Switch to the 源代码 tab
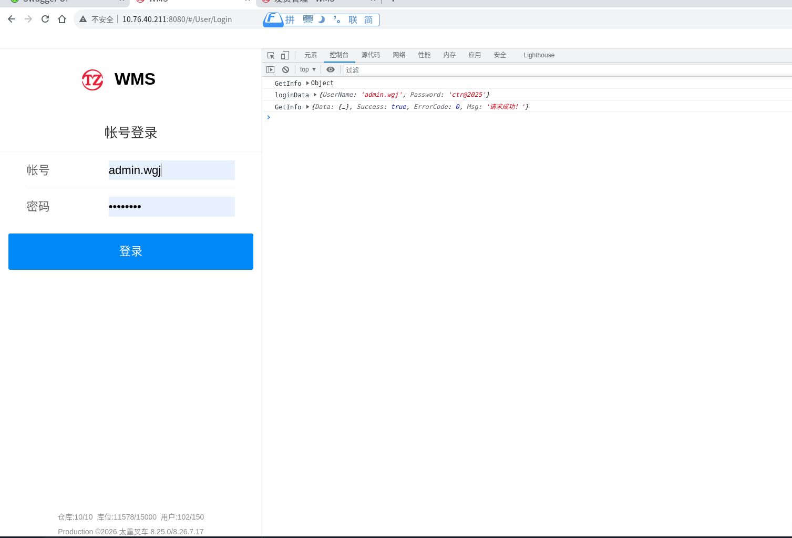The height and width of the screenshot is (538, 792). (371, 55)
